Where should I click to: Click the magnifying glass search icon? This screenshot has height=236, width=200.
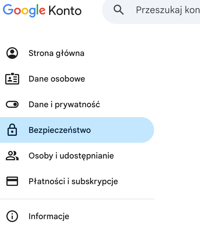tap(119, 10)
